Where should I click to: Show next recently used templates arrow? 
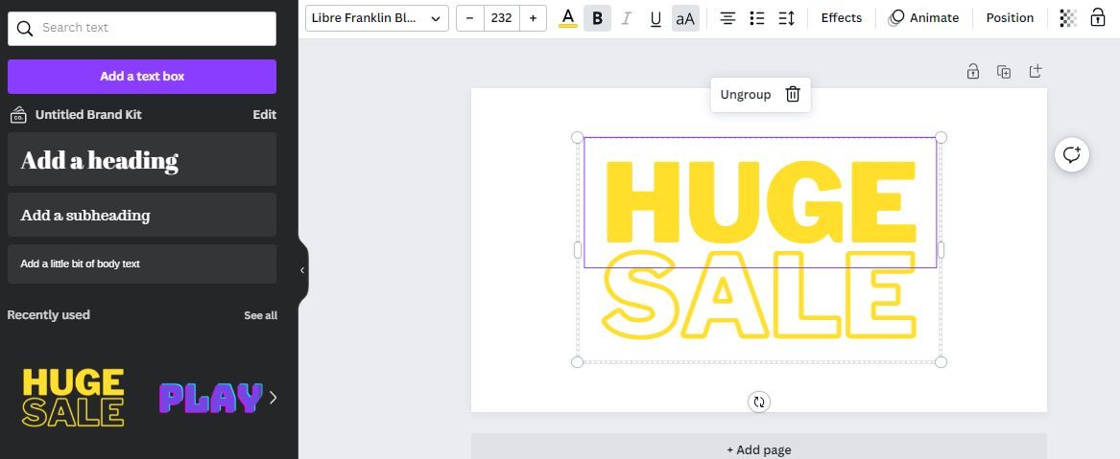tap(273, 397)
